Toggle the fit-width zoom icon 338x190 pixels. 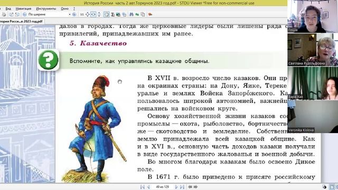[93, 14]
